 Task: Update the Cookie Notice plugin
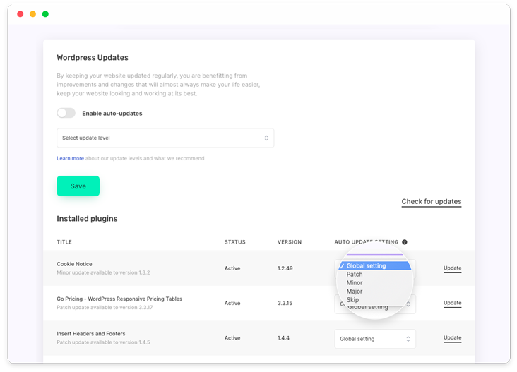[452, 268]
